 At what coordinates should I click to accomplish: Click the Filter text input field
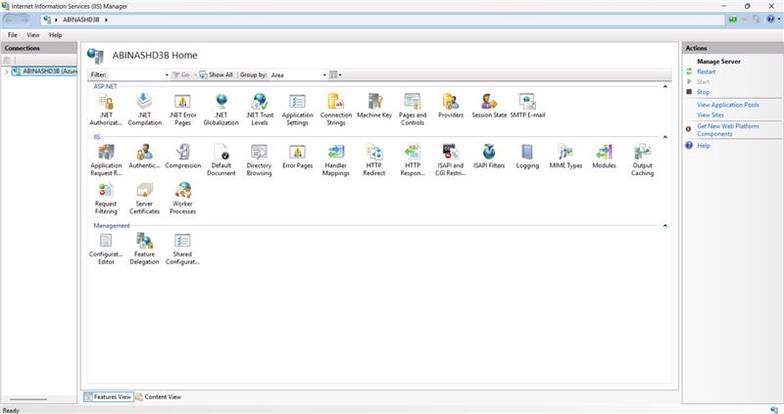[135, 75]
